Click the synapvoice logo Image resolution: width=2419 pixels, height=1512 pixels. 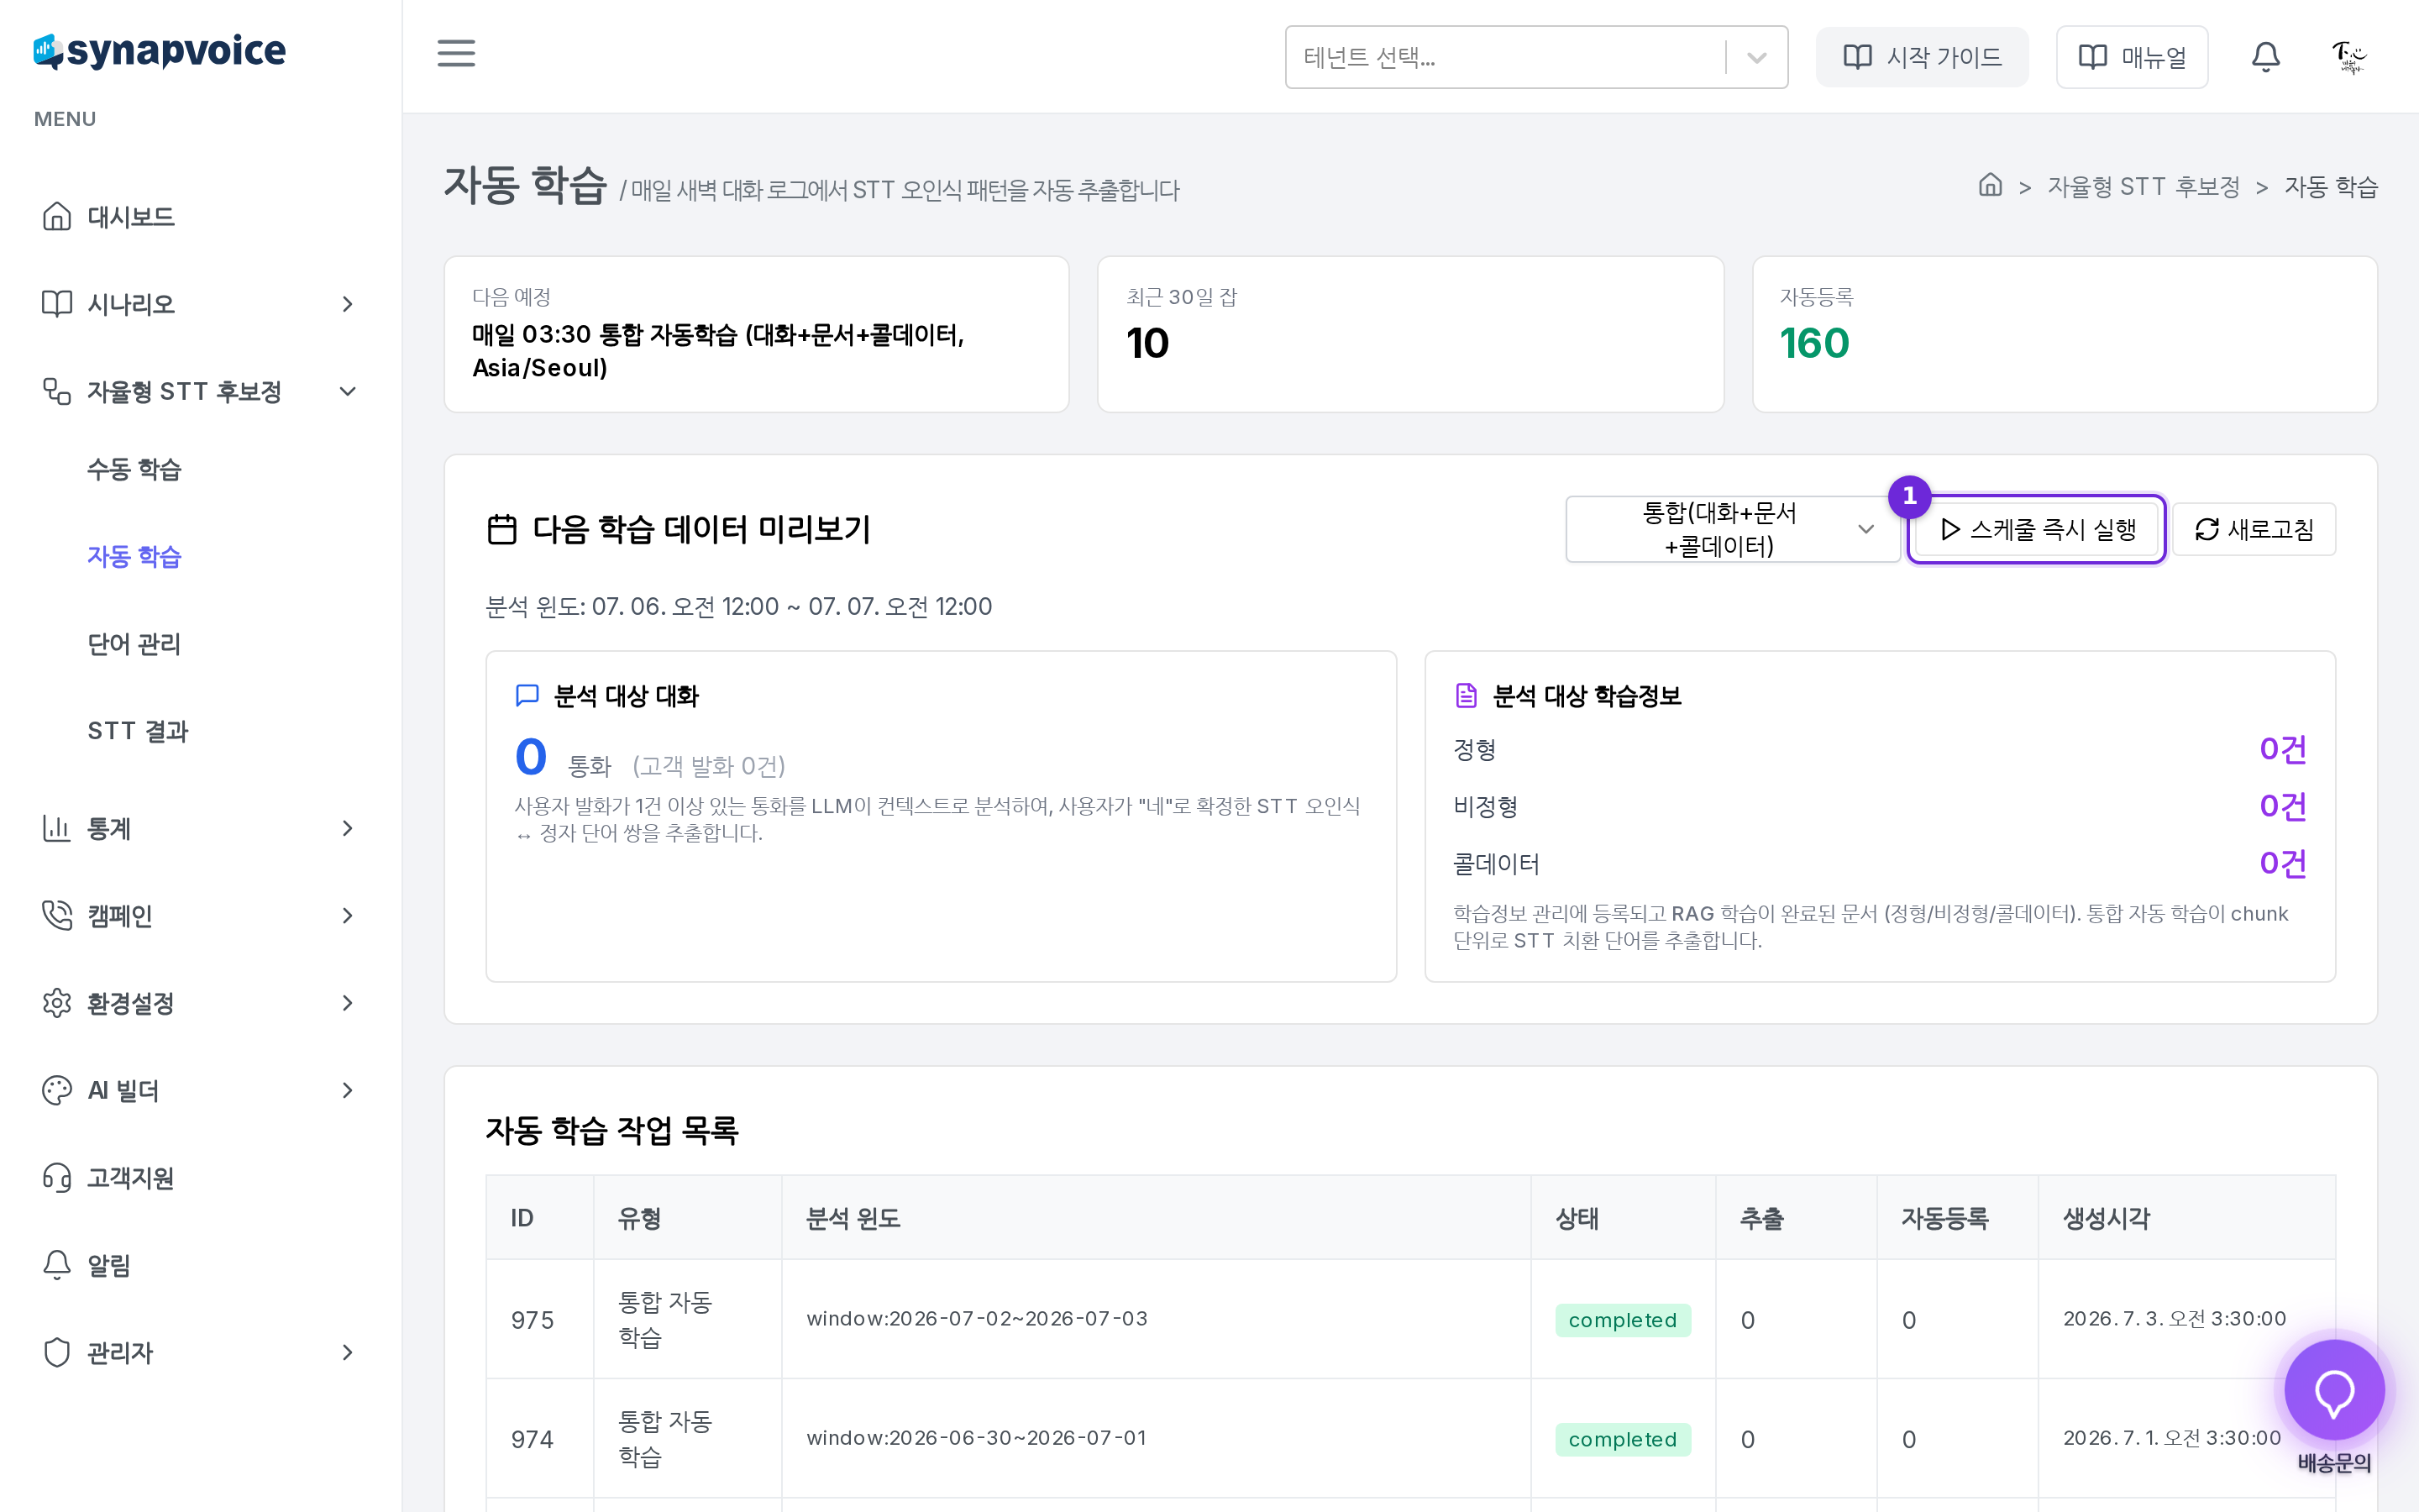tap(160, 51)
